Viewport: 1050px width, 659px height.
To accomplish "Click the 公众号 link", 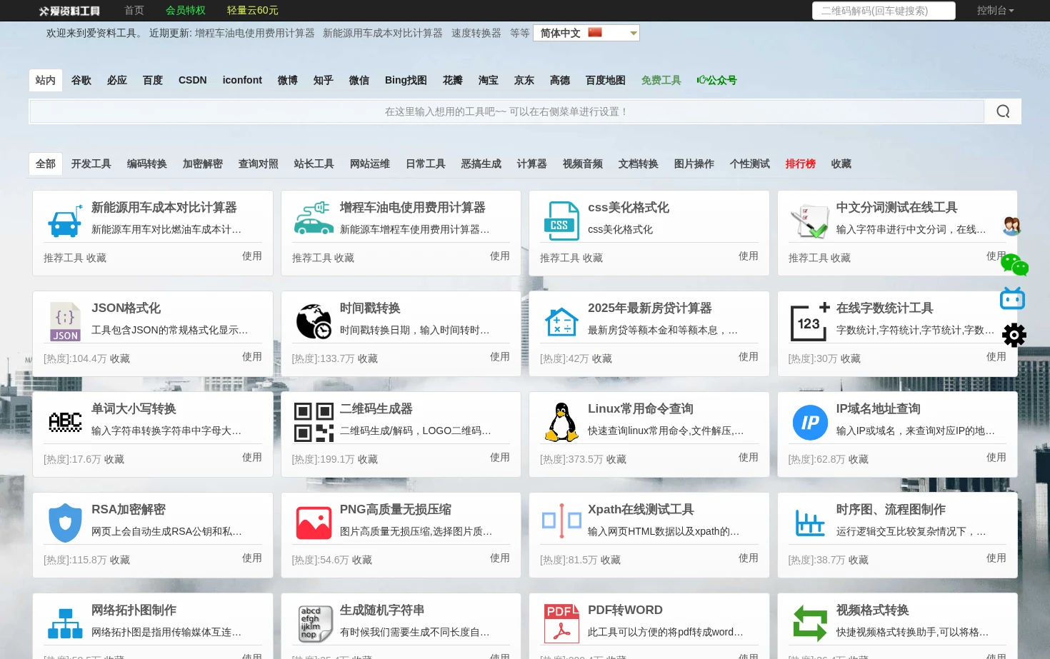I will (x=717, y=80).
